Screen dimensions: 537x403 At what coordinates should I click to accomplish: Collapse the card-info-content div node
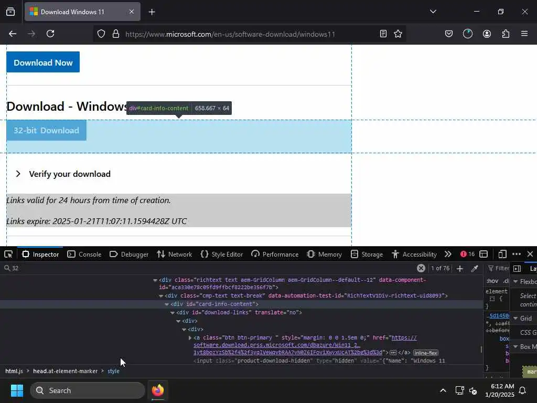167,304
